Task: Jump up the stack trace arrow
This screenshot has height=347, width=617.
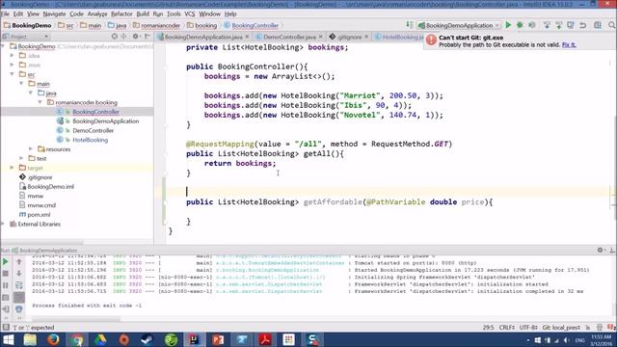Action: coord(19,261)
